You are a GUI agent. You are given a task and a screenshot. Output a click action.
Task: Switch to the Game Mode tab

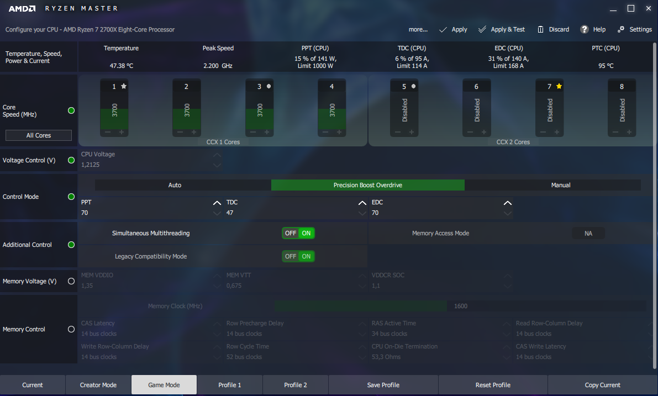(164, 384)
